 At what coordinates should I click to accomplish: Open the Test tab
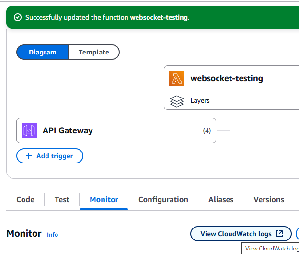pyautogui.click(x=62, y=199)
